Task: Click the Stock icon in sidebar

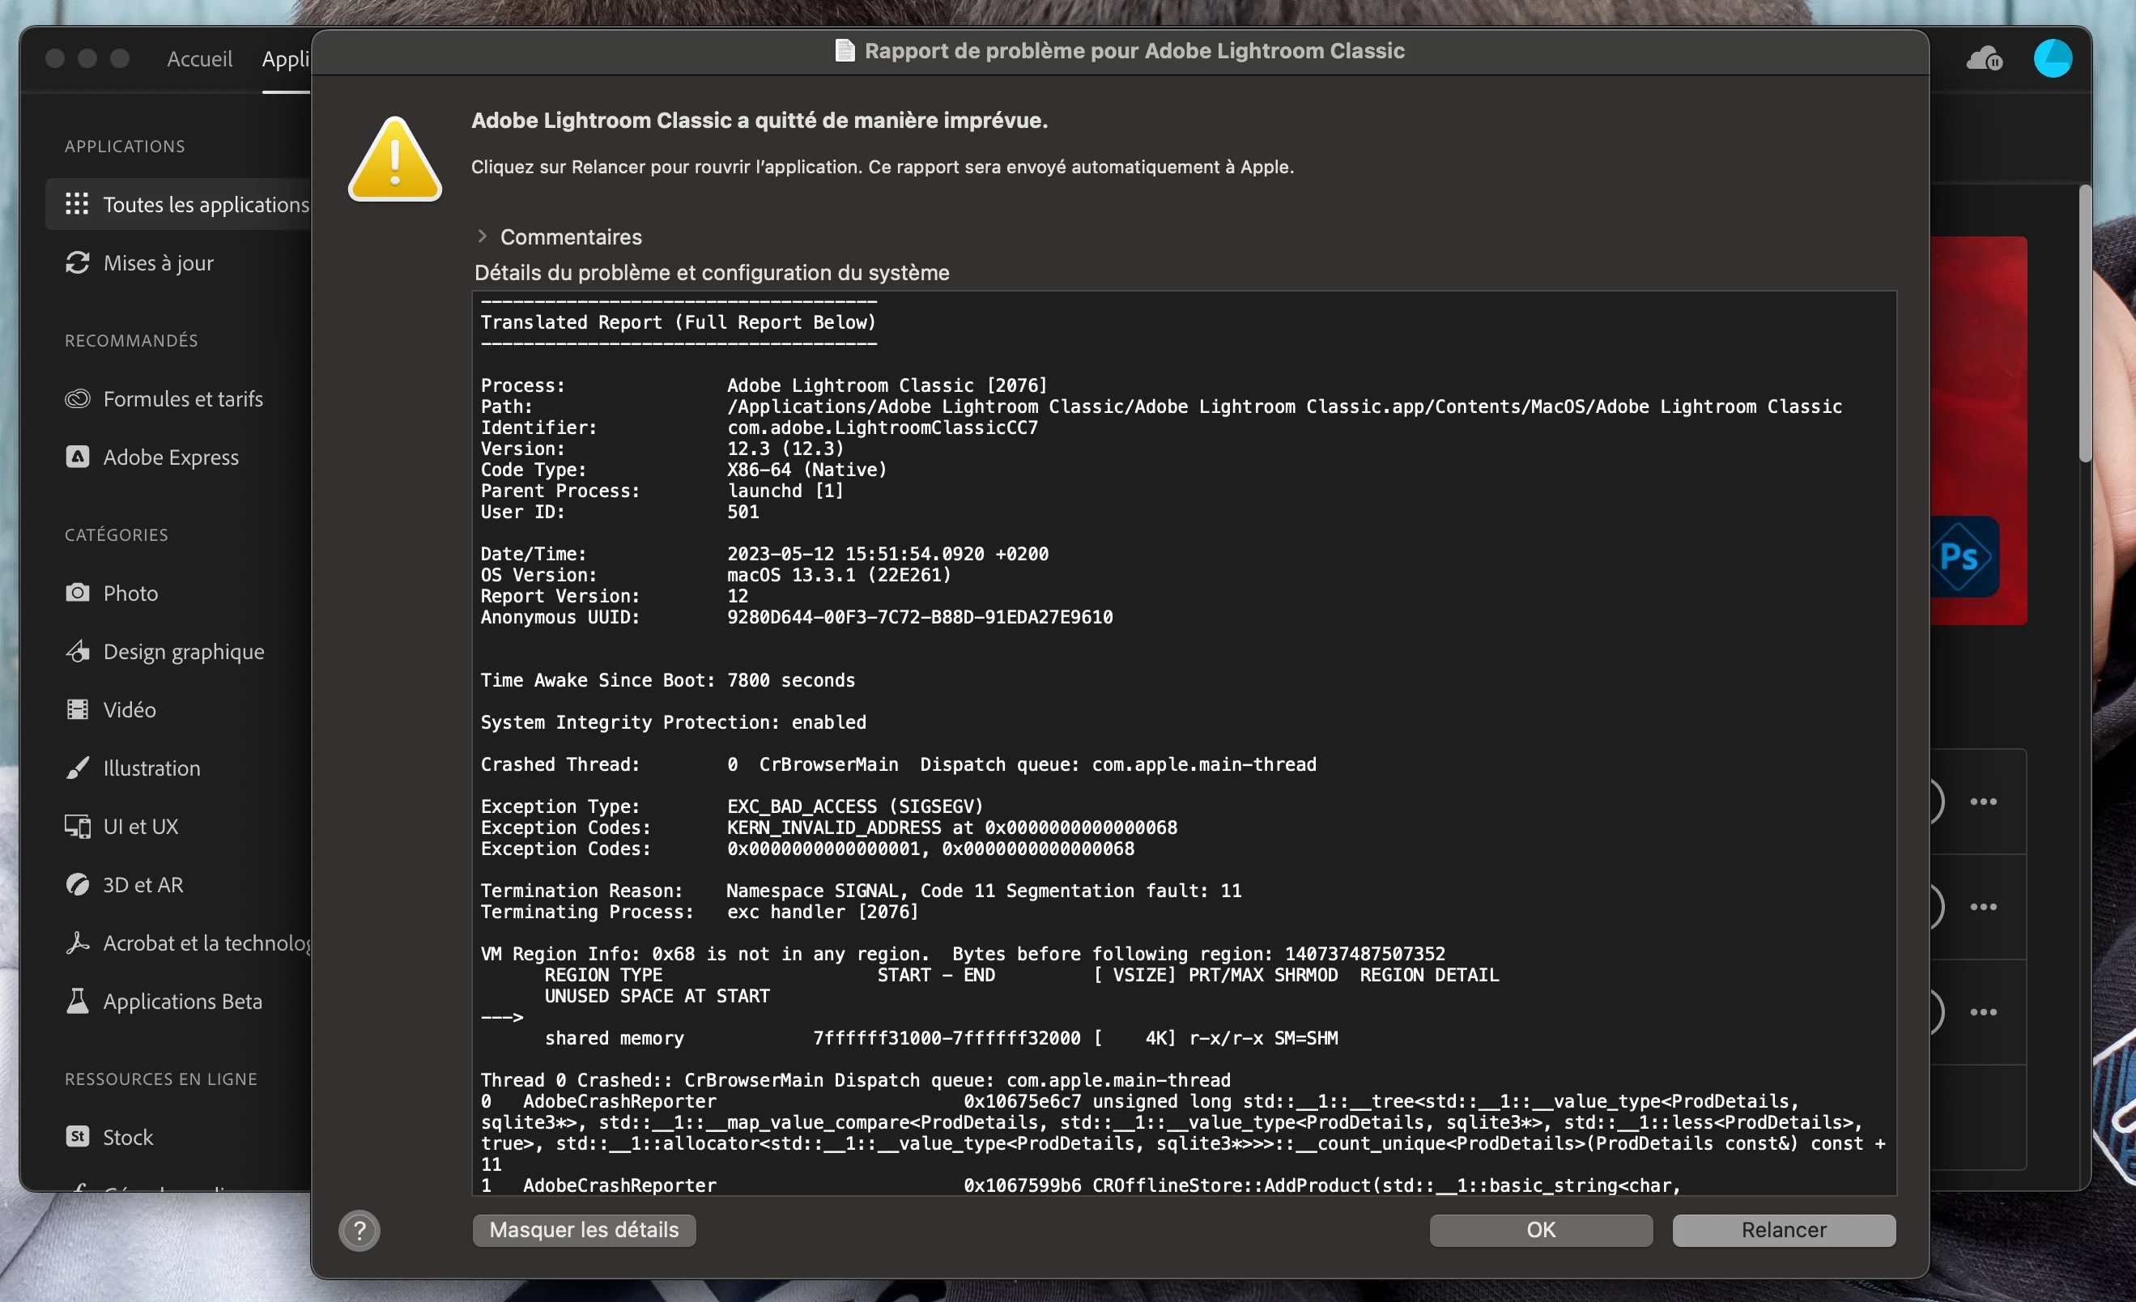Action: pos(77,1137)
